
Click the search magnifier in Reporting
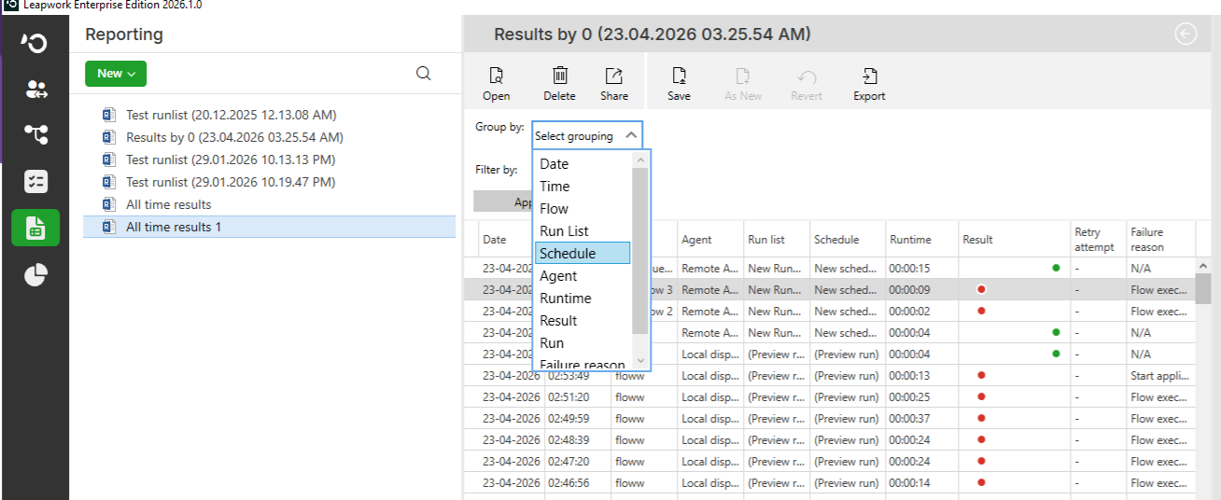[x=423, y=74]
